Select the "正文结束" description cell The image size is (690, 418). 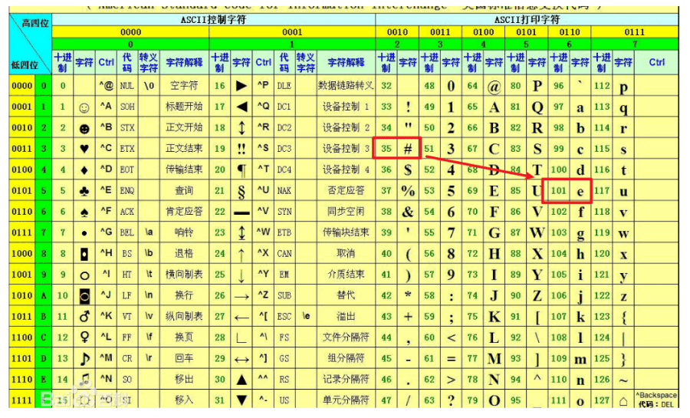[184, 149]
